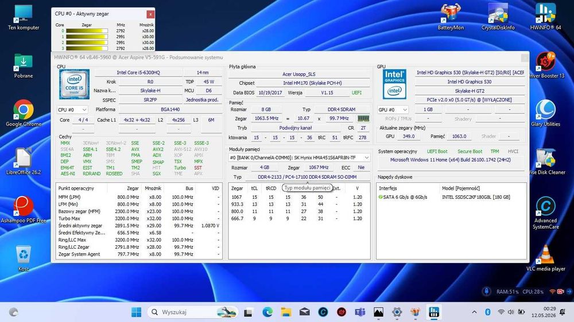Click the Intel Core i5 logo

[74, 84]
